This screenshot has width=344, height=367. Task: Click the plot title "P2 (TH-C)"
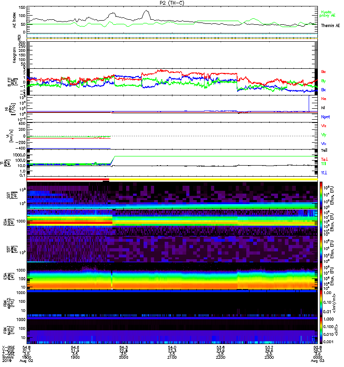click(x=172, y=3)
